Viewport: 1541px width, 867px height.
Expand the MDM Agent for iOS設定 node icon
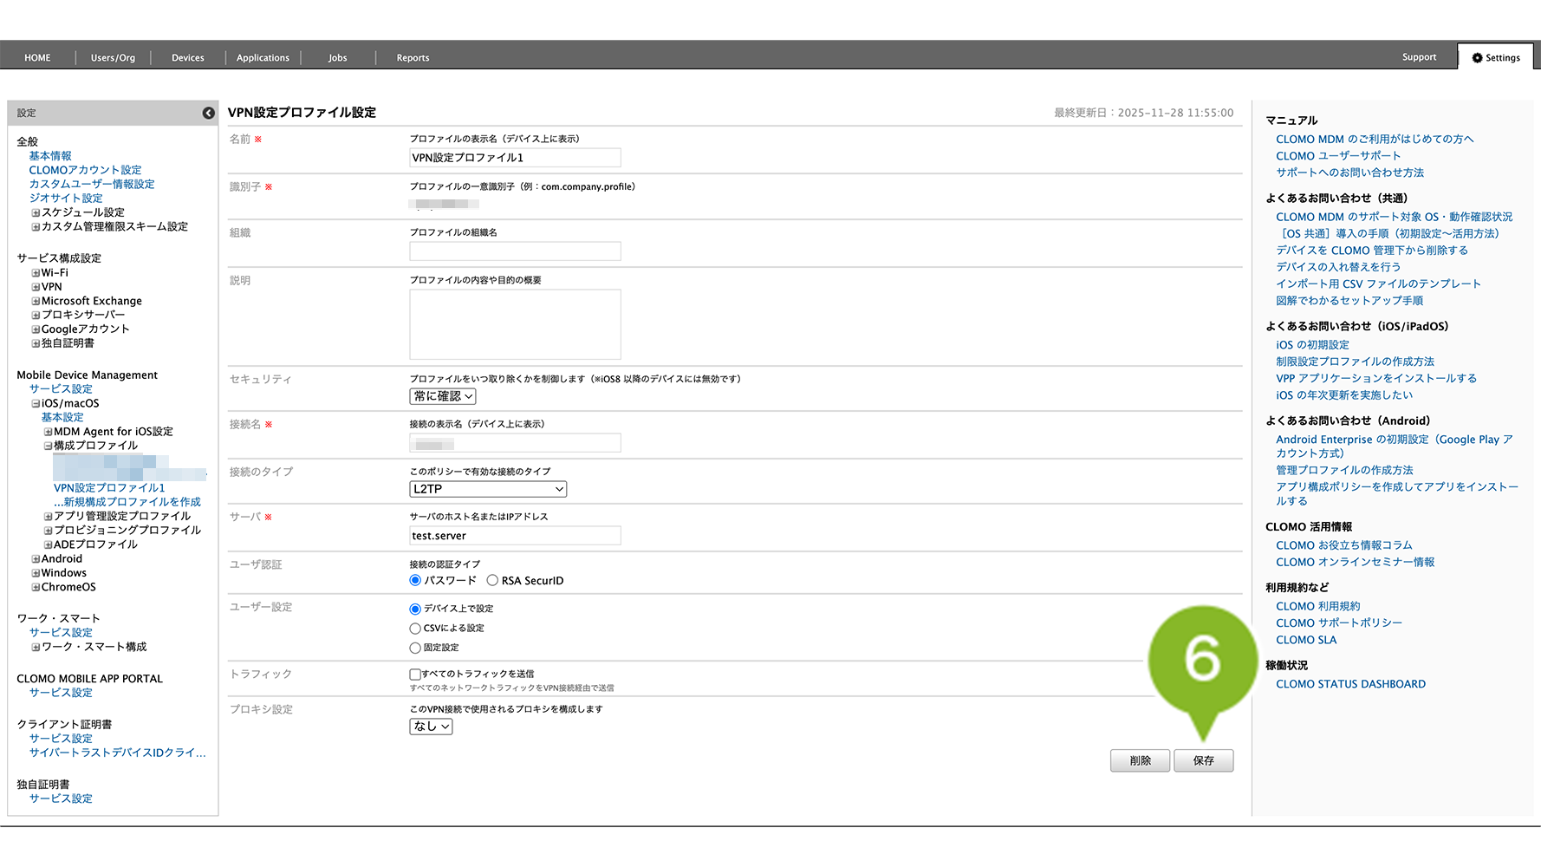click(x=49, y=432)
